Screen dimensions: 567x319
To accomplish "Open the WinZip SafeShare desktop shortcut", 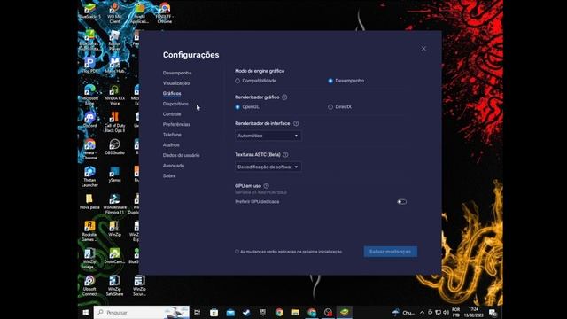I will pos(114,285).
